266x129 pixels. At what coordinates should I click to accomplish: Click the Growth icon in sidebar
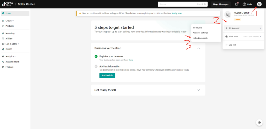(x=3, y=49)
